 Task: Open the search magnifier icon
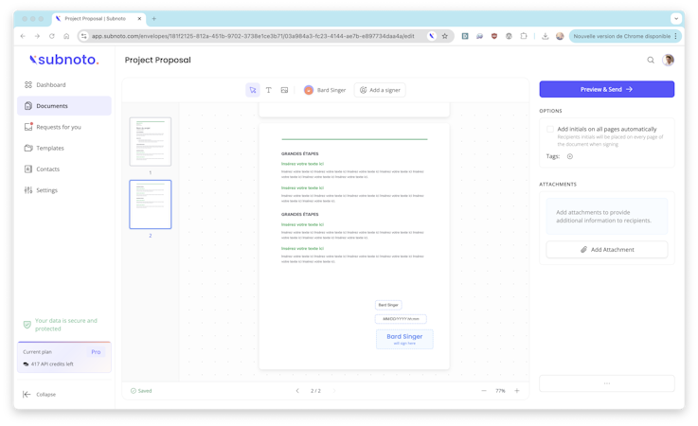[x=651, y=60]
